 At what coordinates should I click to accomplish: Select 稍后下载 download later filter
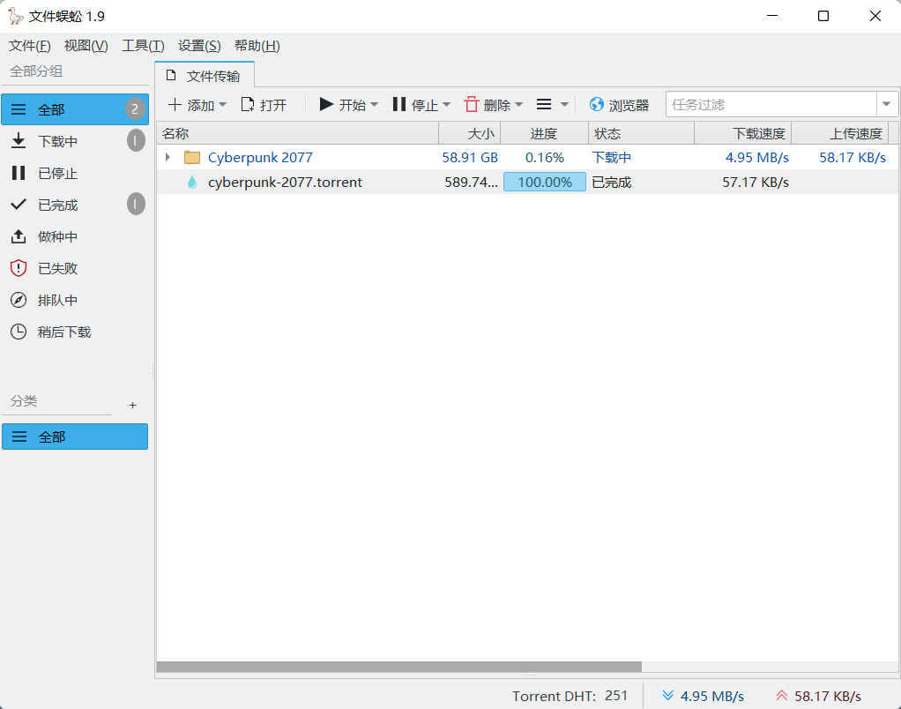click(x=75, y=332)
